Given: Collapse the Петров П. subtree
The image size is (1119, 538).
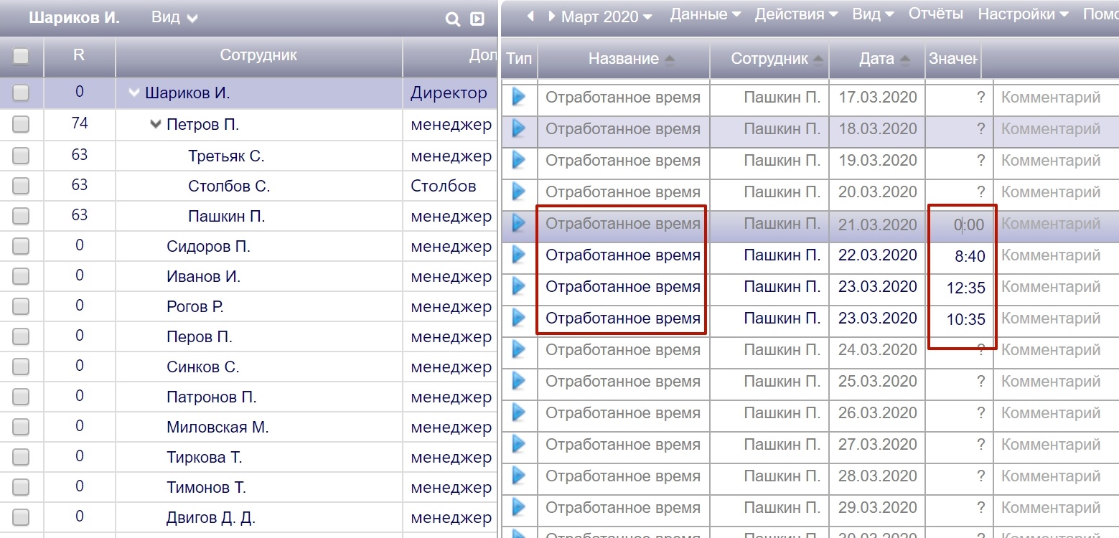Looking at the screenshot, I should [156, 125].
